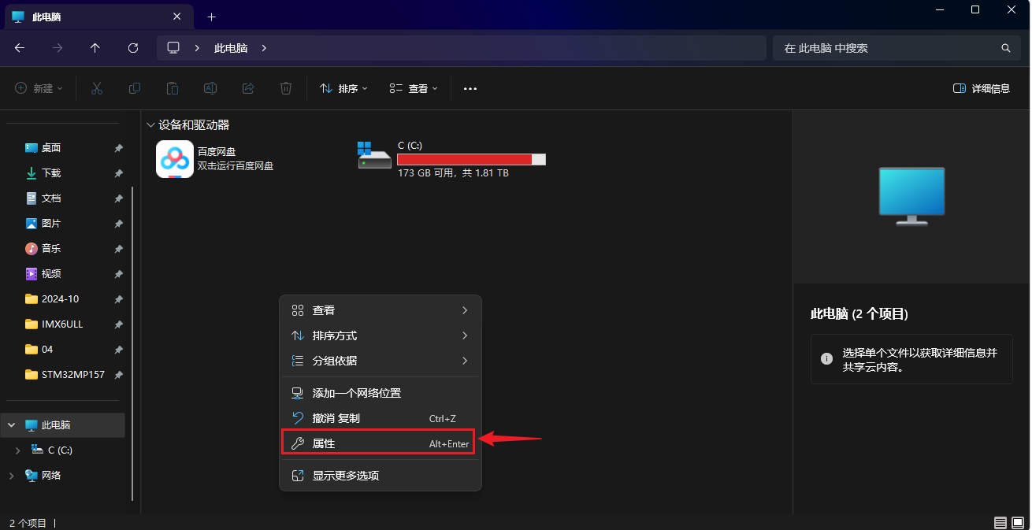The height and width of the screenshot is (530, 1032).
Task: Switch to details list view in status bar
Action: click(x=1000, y=523)
